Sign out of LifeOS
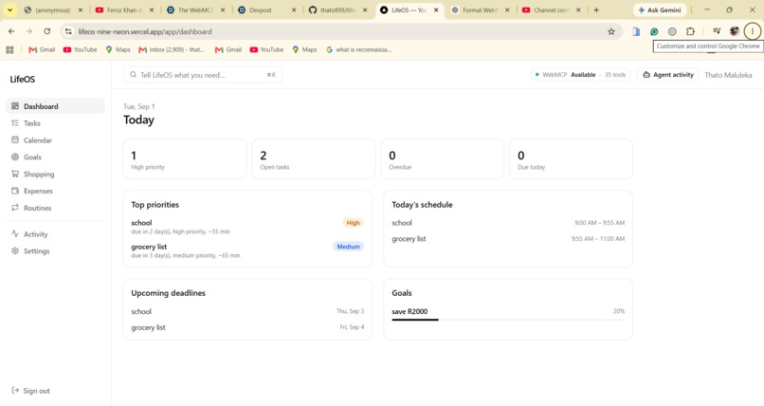764x406 pixels. pos(30,391)
